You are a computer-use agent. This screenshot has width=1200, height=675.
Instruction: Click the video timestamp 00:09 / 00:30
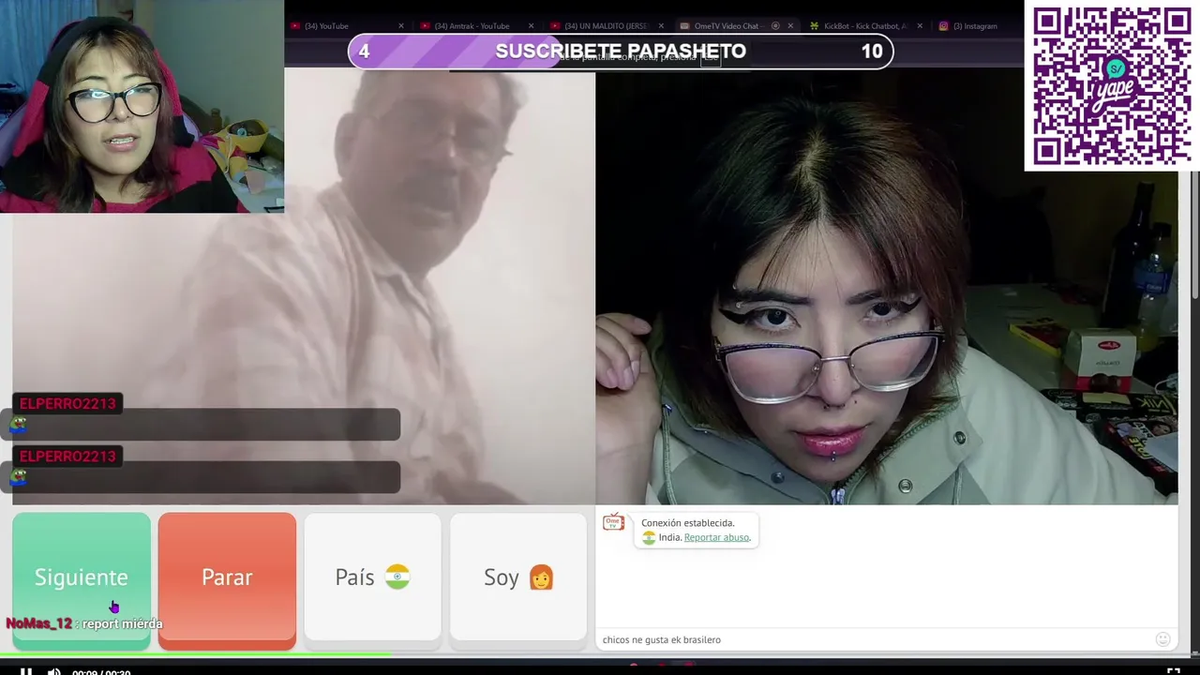click(x=101, y=672)
